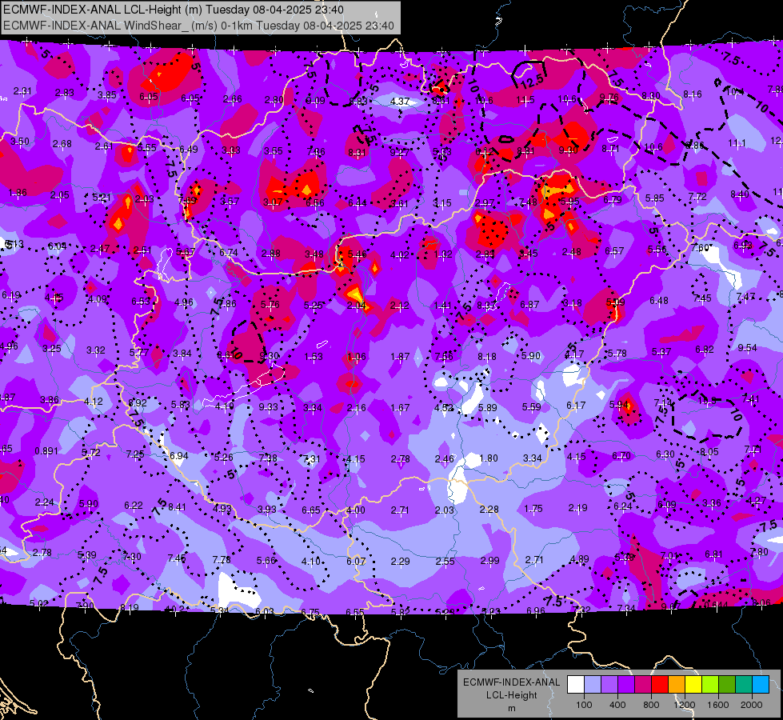The width and height of the screenshot is (783, 720).
Task: Click the grid value 2.29
Action: pos(400,562)
